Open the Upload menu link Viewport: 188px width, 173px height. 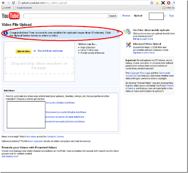tap(138, 16)
